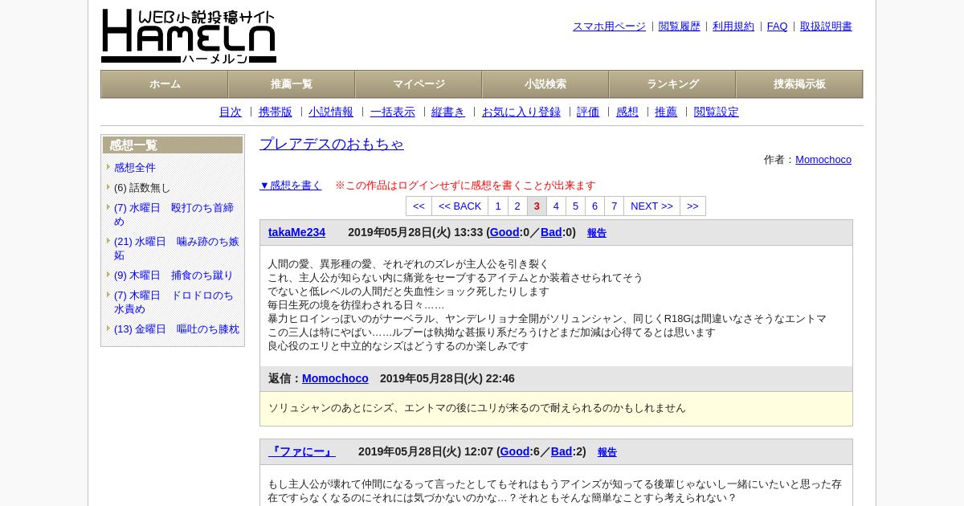Open the 感想 submenu link
Screen dimensions: 964x506
pyautogui.click(x=627, y=112)
